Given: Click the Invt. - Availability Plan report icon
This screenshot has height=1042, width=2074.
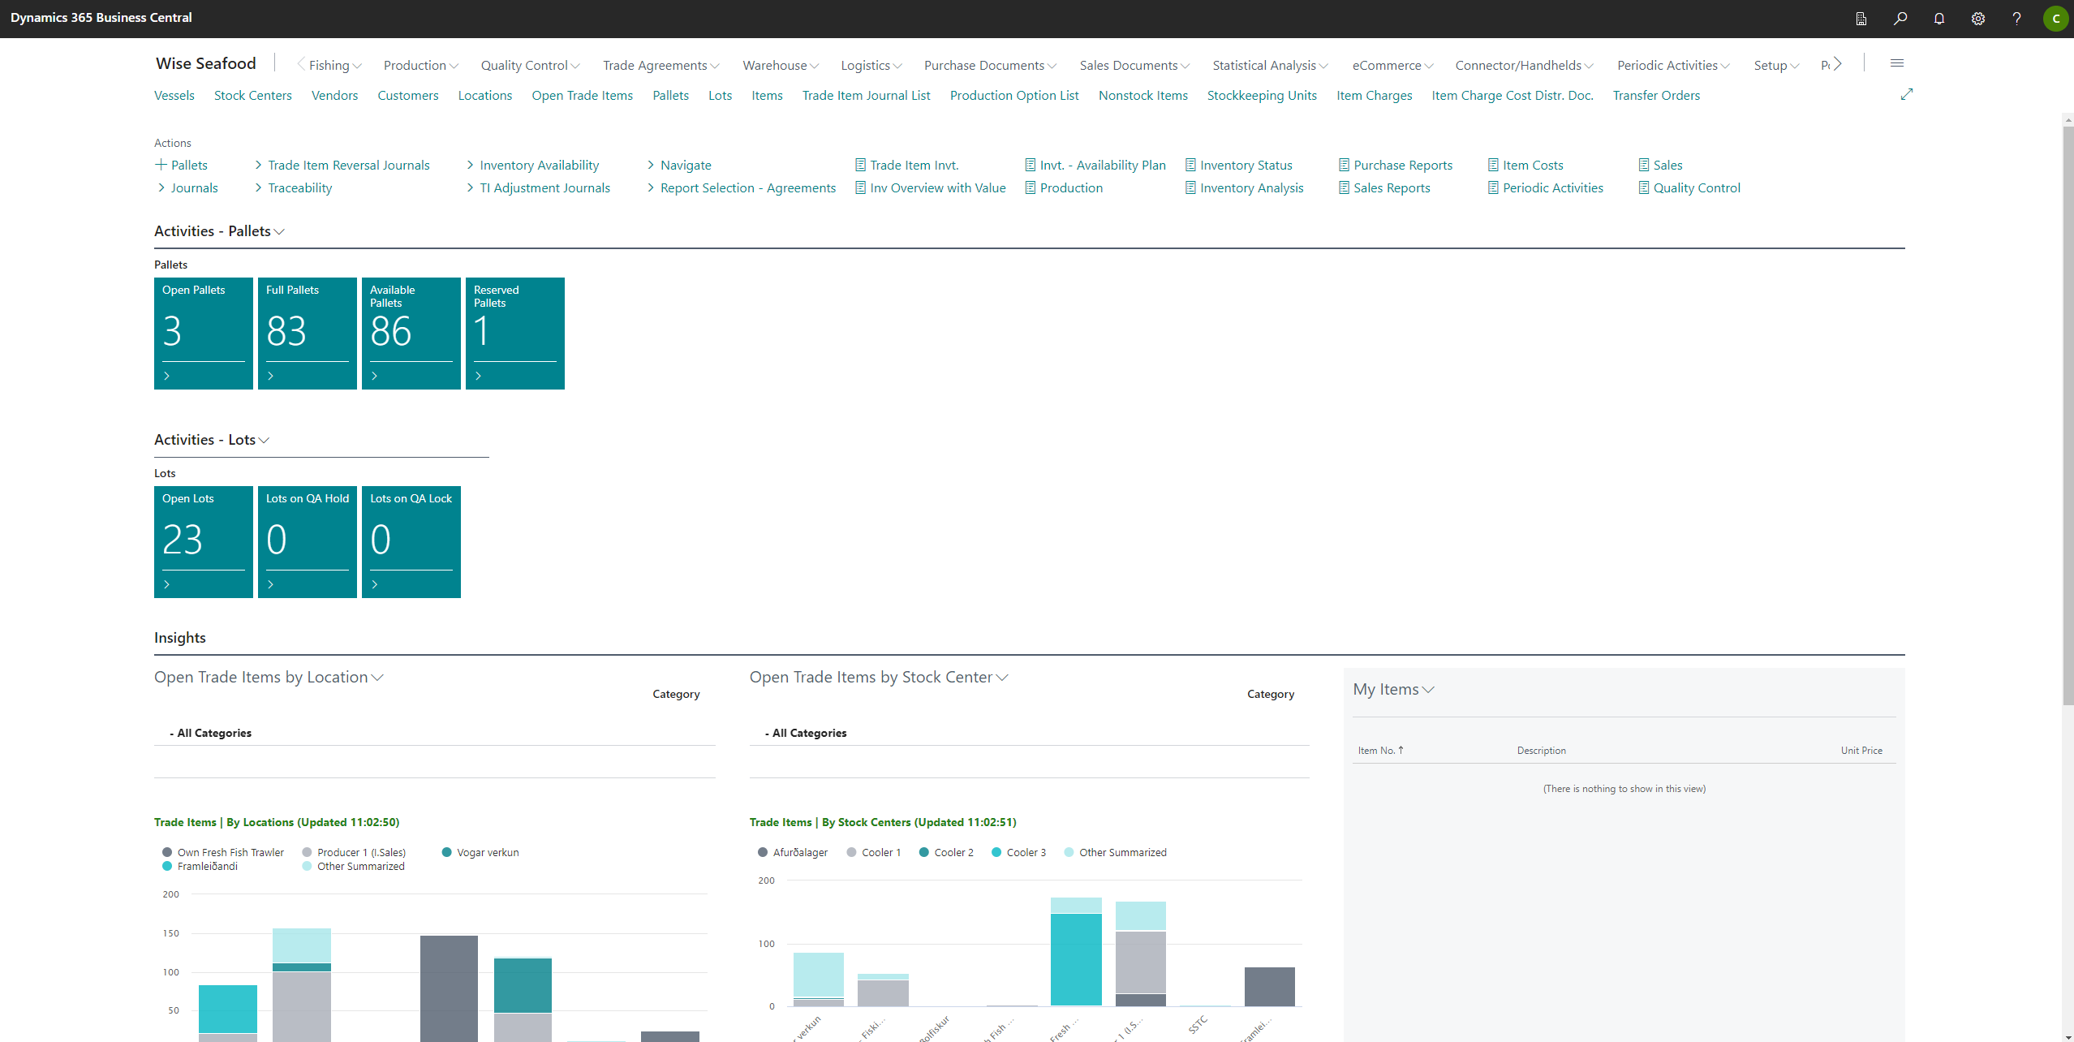Looking at the screenshot, I should pyautogui.click(x=1031, y=165).
